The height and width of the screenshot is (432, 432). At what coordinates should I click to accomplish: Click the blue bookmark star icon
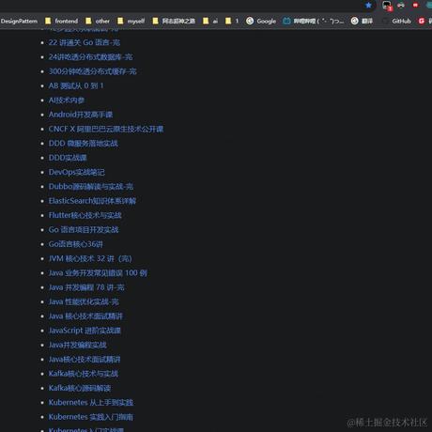[x=368, y=6]
